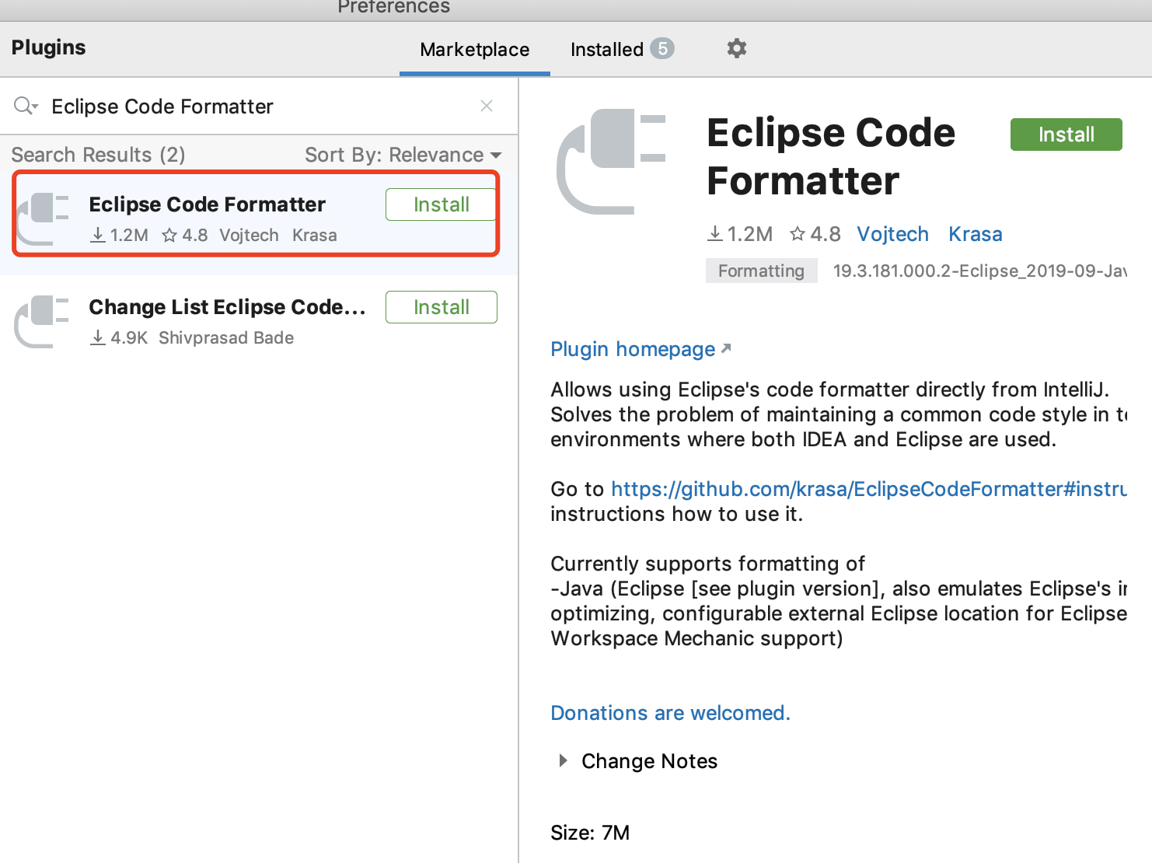Click the star rating 4.8 in details
Screen dimensions: 1152x863
[815, 234]
